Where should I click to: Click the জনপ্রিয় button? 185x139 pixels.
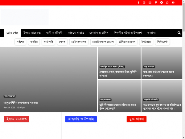34,42
